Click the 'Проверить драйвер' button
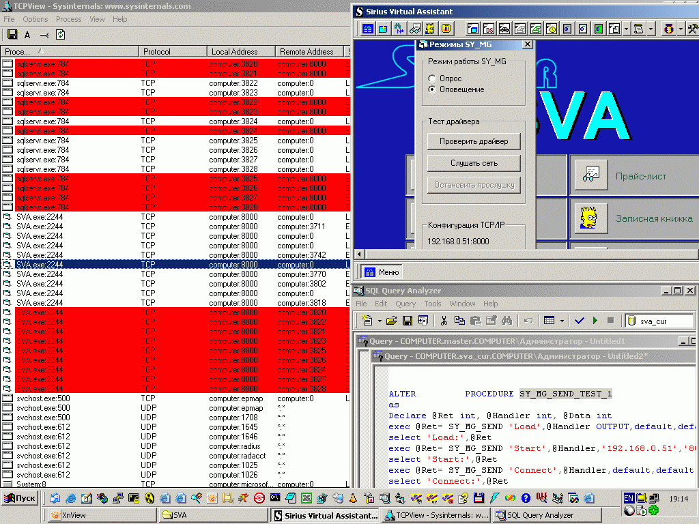 [x=474, y=141]
